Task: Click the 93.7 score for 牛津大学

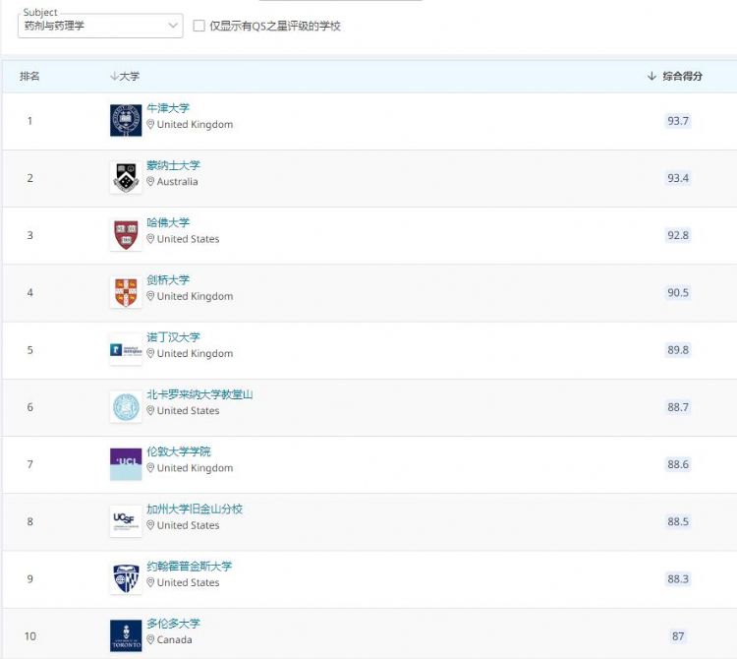Action: (678, 121)
